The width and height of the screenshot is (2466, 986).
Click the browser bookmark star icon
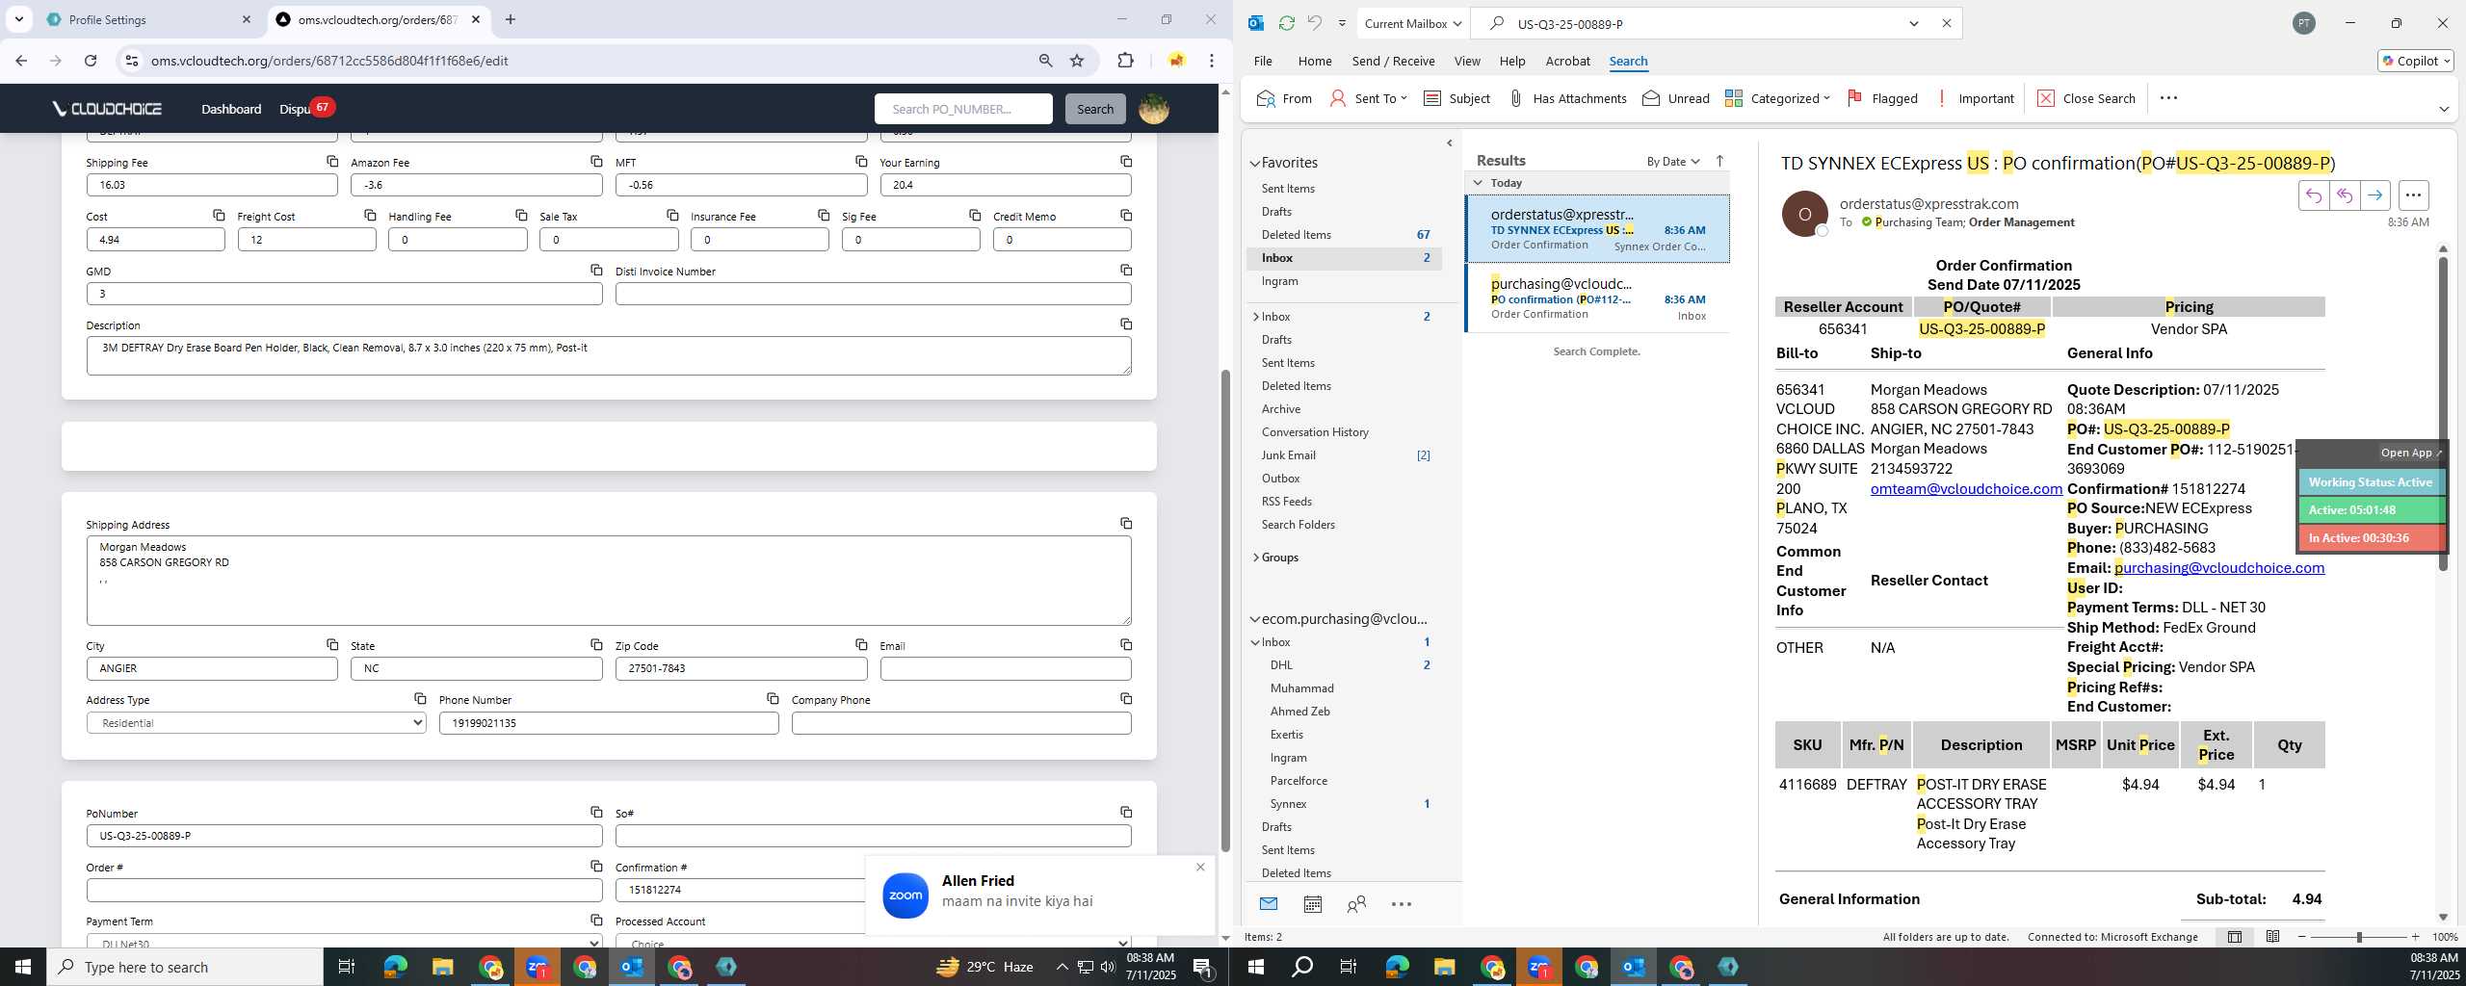1077,61
